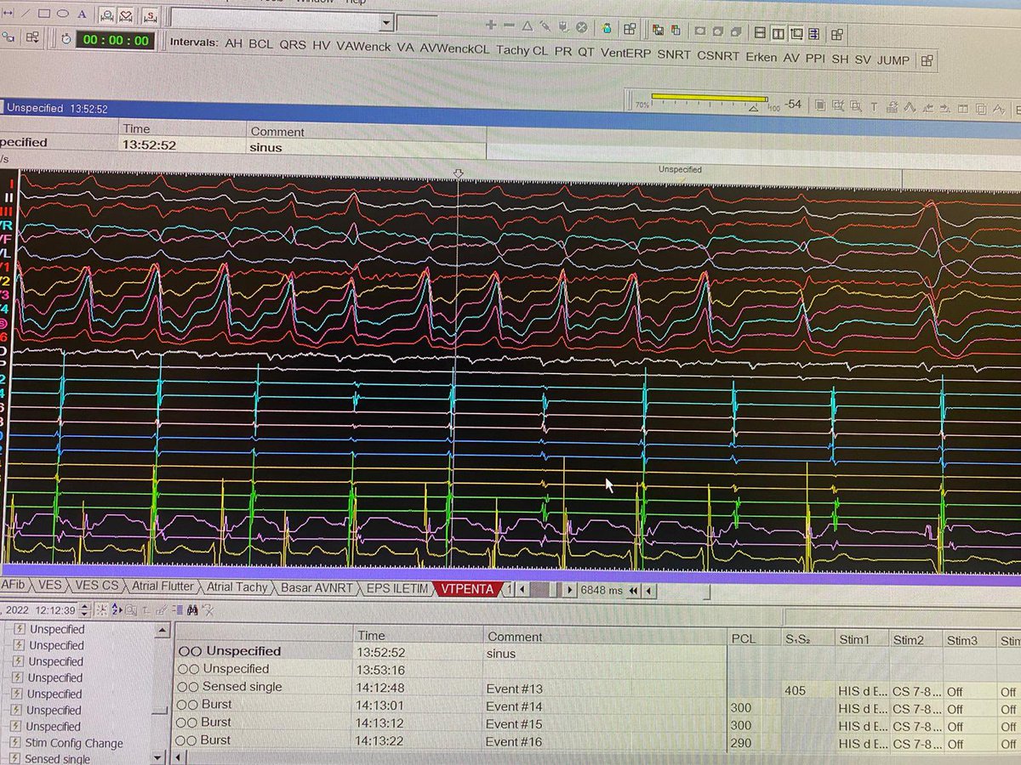Click the S stimulus interval caliper icon
The image size is (1021, 765).
click(151, 15)
